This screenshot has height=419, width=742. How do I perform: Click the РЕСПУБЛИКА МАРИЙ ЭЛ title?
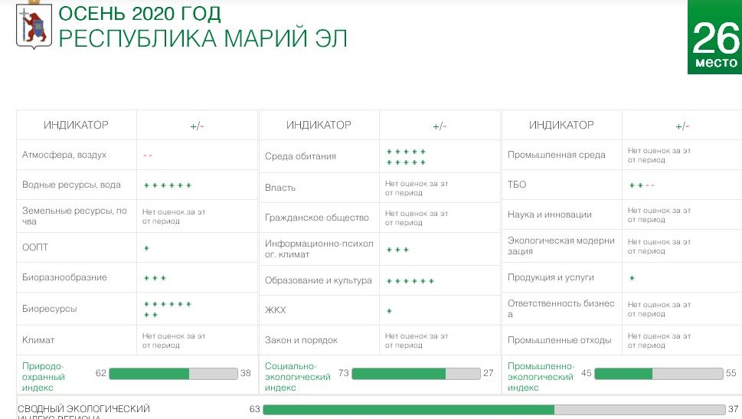click(202, 39)
